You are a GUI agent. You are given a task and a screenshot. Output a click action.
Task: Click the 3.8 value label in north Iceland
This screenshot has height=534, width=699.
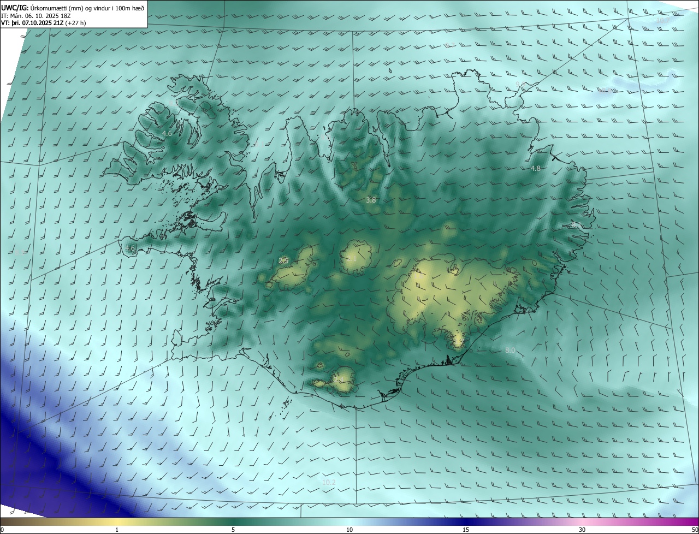click(371, 200)
